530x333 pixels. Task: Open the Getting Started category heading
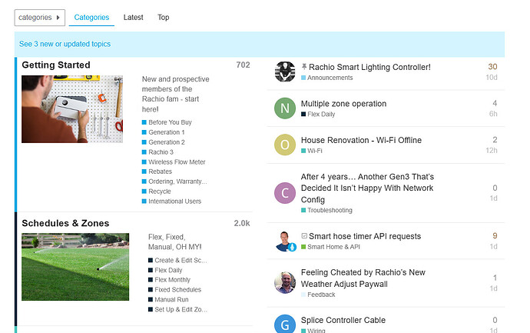click(x=56, y=65)
